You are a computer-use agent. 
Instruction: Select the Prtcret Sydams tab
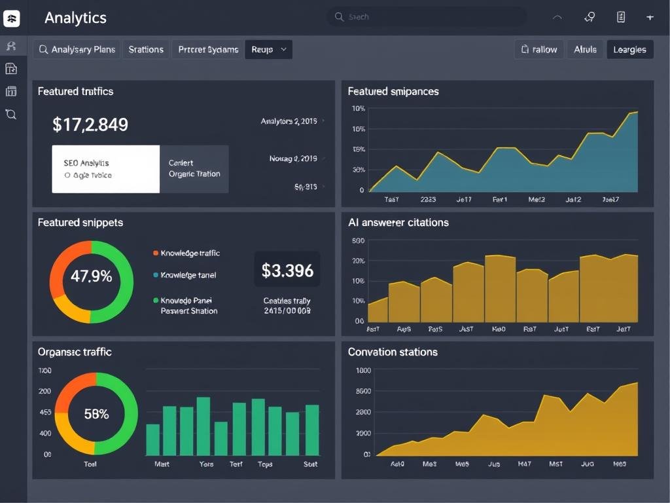tap(208, 50)
